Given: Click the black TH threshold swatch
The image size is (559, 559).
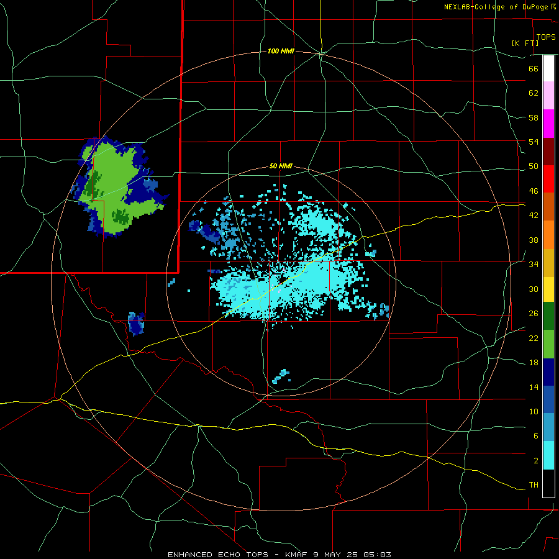Looking at the screenshot, I should point(548,483).
